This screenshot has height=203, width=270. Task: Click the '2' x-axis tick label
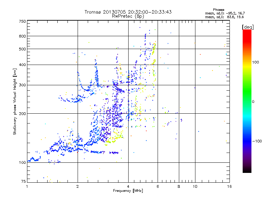pos(78,186)
